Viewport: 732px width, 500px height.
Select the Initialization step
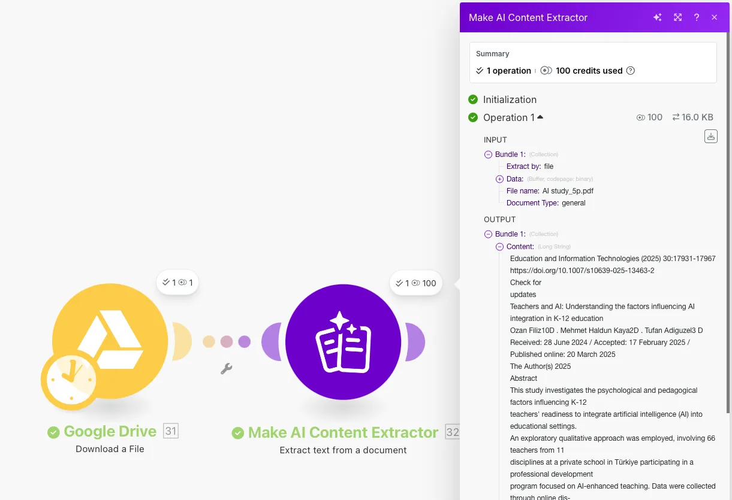click(x=509, y=99)
